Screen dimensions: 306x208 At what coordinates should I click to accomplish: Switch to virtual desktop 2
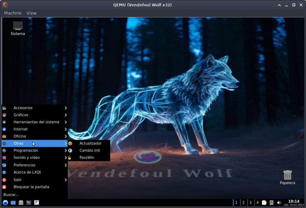coord(243,203)
